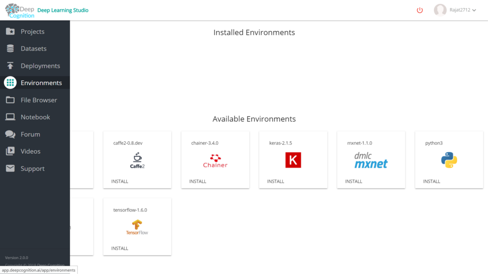Install the python3 environment
Screen dimensions: 488x274
click(x=431, y=181)
